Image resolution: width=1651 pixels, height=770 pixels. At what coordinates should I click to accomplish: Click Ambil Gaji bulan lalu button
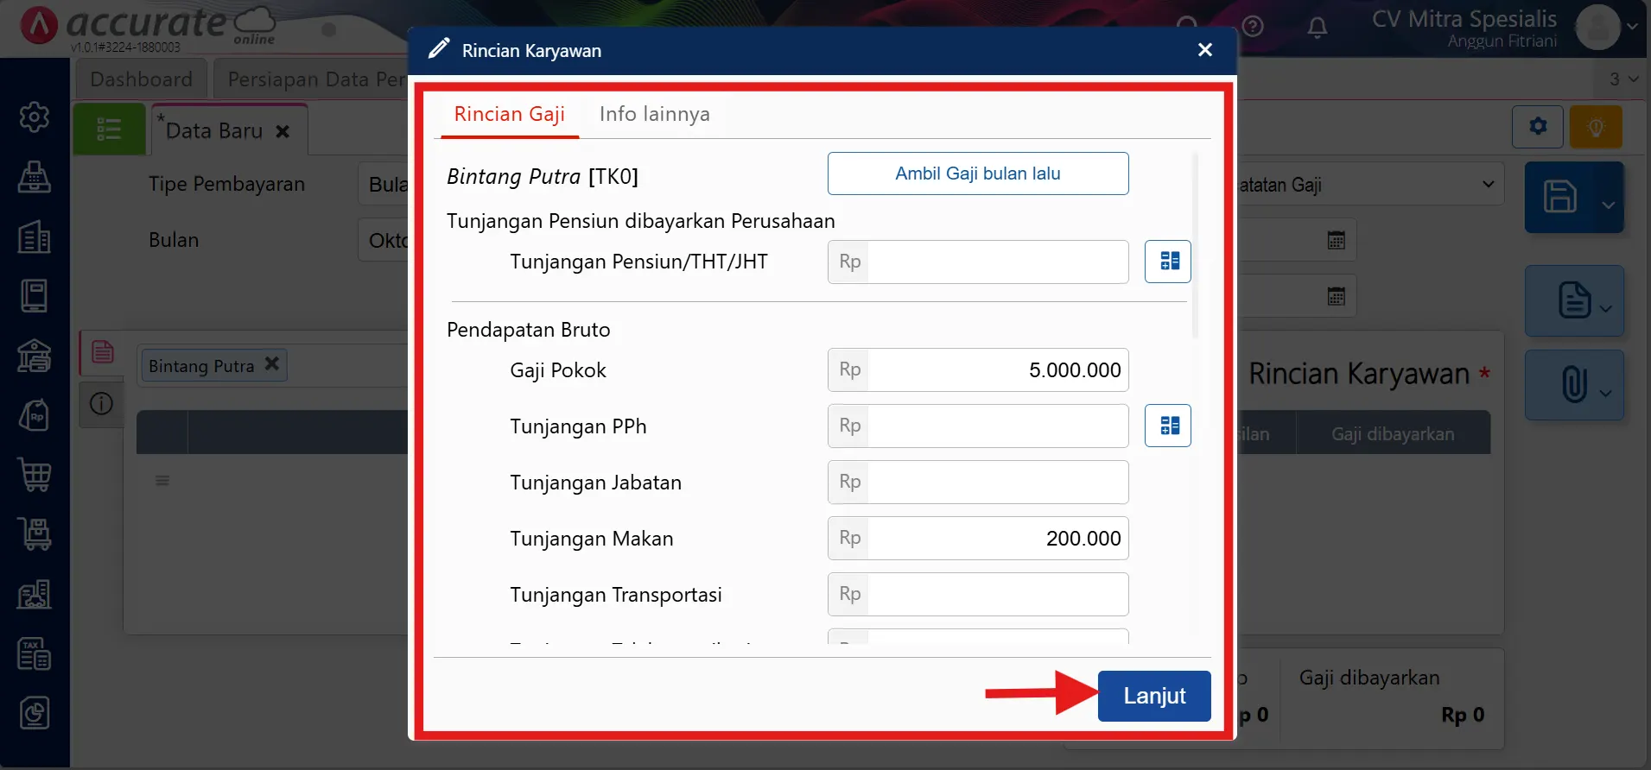(977, 174)
